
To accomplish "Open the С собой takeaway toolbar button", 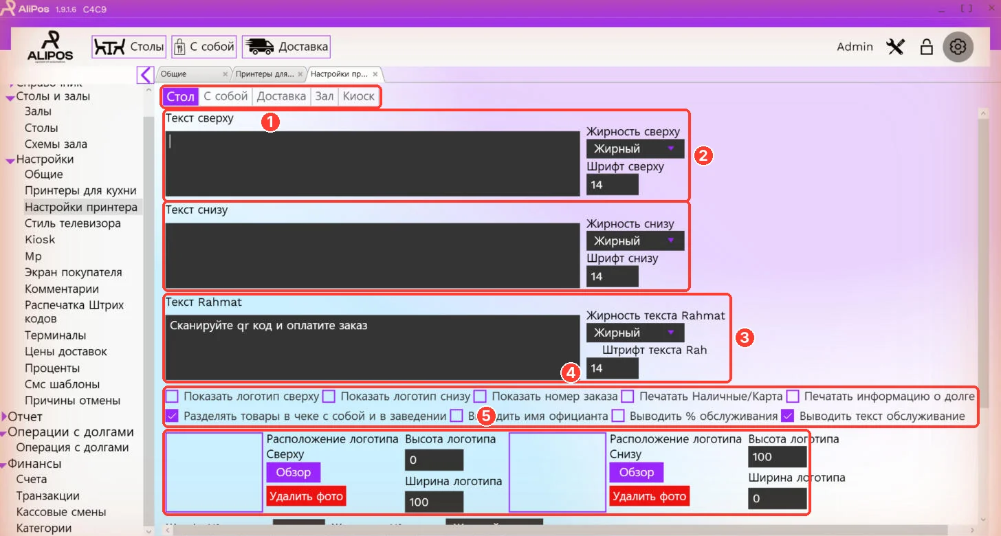I will (204, 47).
